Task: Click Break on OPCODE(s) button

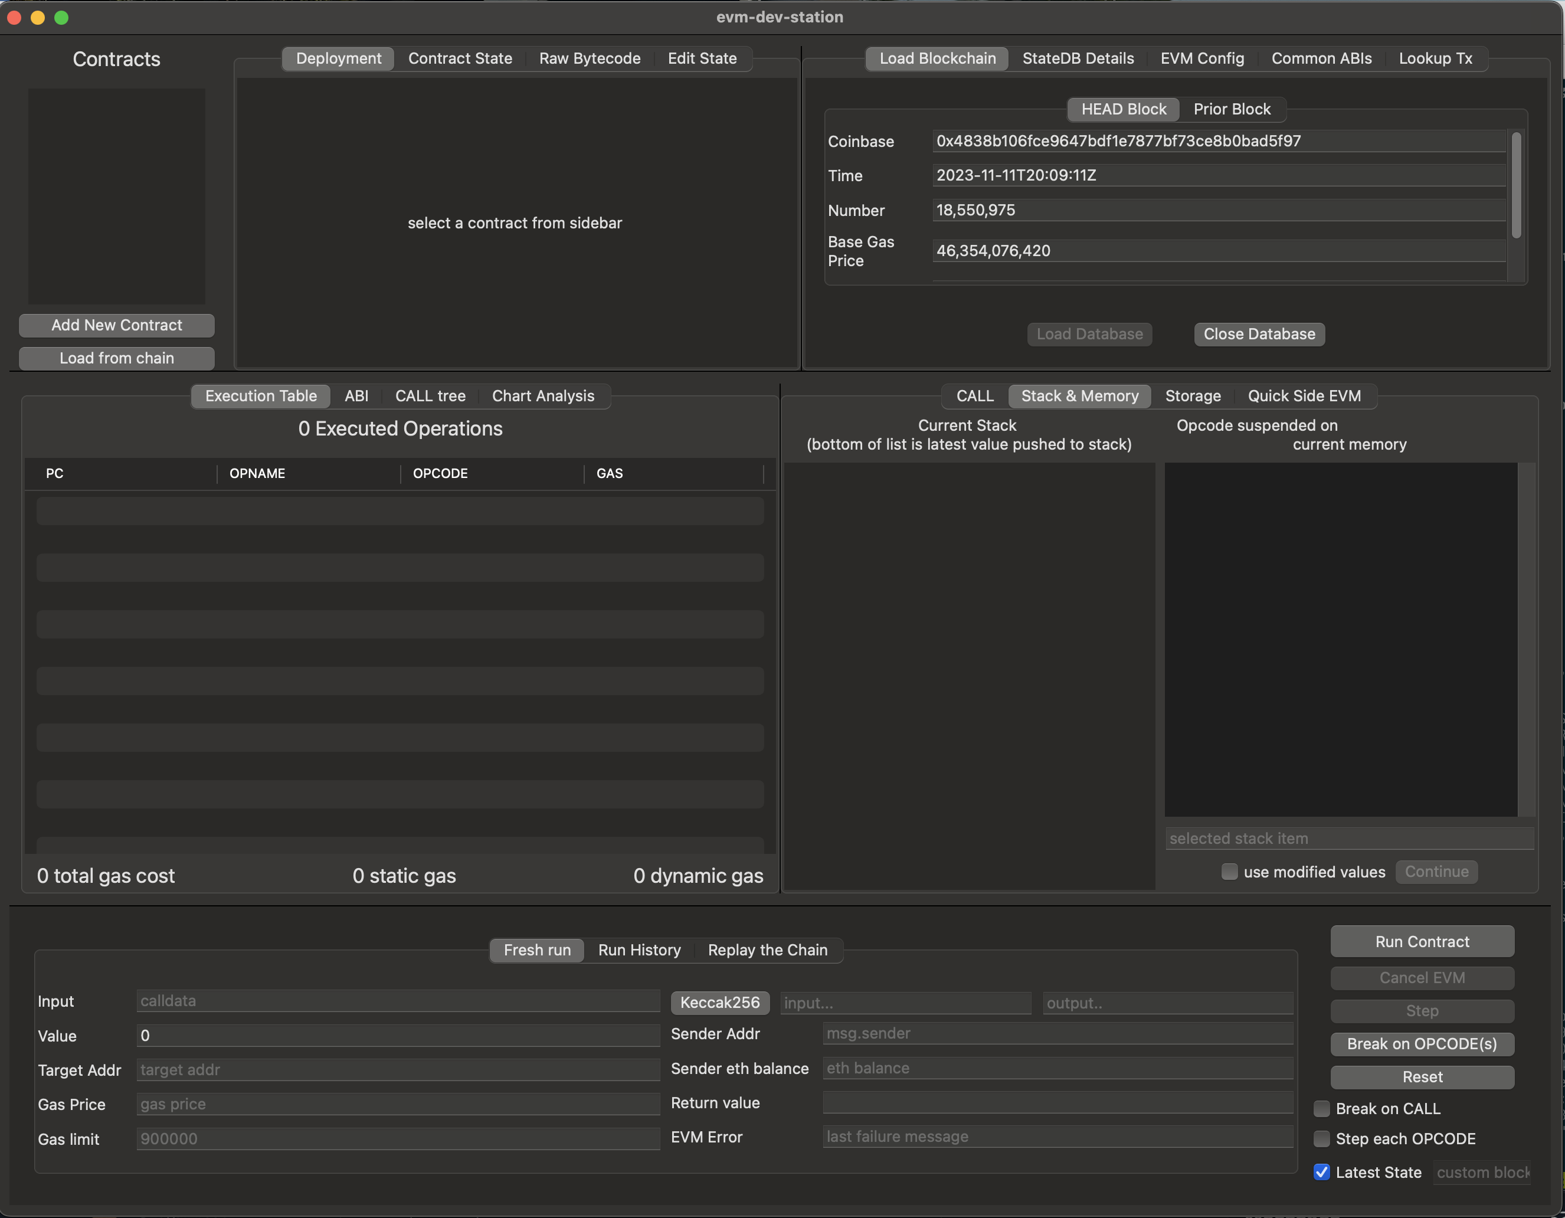Action: click(x=1421, y=1044)
